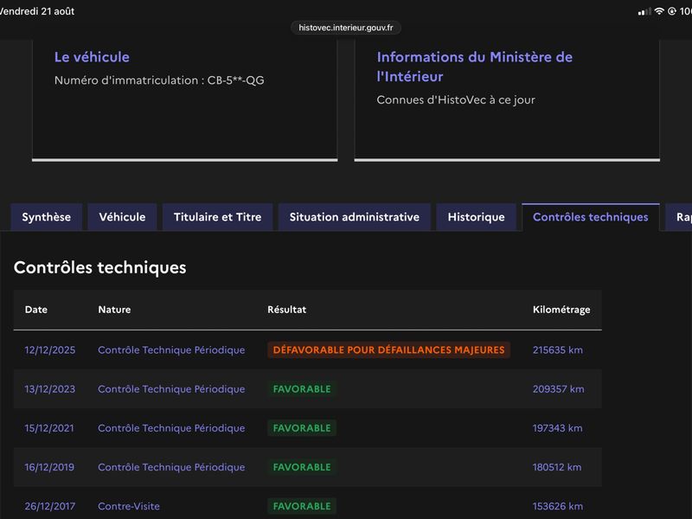Click the Contrôles techniques section title
Screen dimensions: 692x519
click(x=99, y=267)
